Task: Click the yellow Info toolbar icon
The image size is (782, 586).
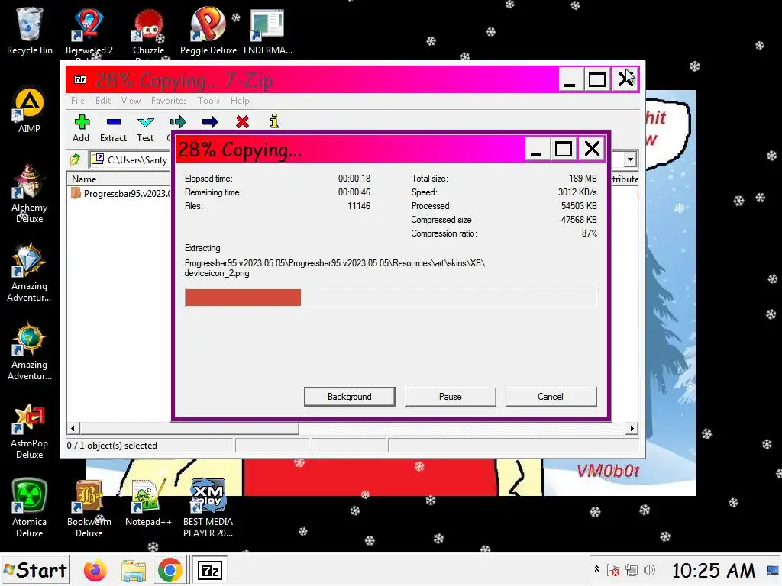Action: coord(274,121)
